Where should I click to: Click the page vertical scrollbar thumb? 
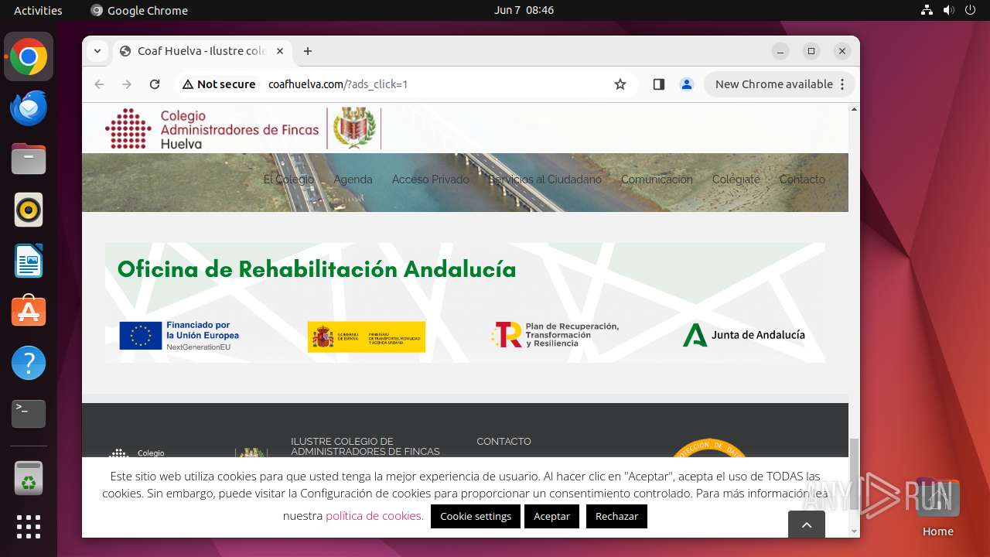[x=854, y=474]
